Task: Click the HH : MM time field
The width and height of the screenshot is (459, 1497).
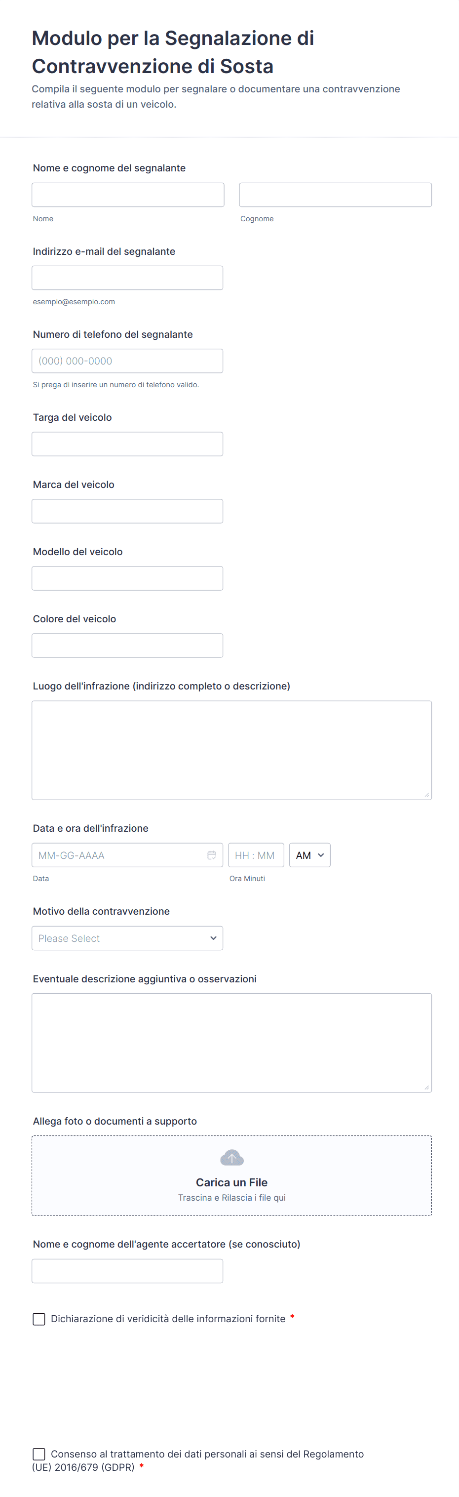Action: (x=256, y=855)
